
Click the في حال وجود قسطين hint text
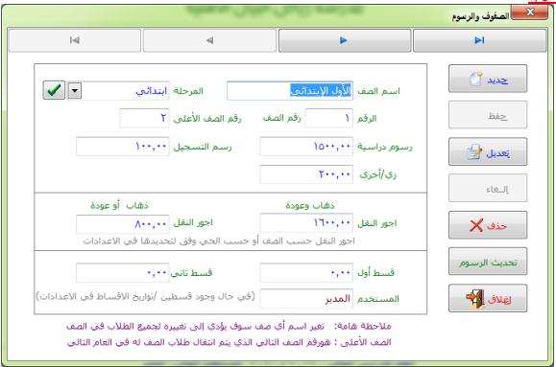145,296
